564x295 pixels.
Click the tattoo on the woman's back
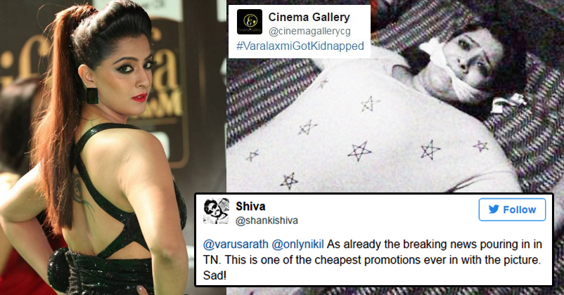[82, 192]
